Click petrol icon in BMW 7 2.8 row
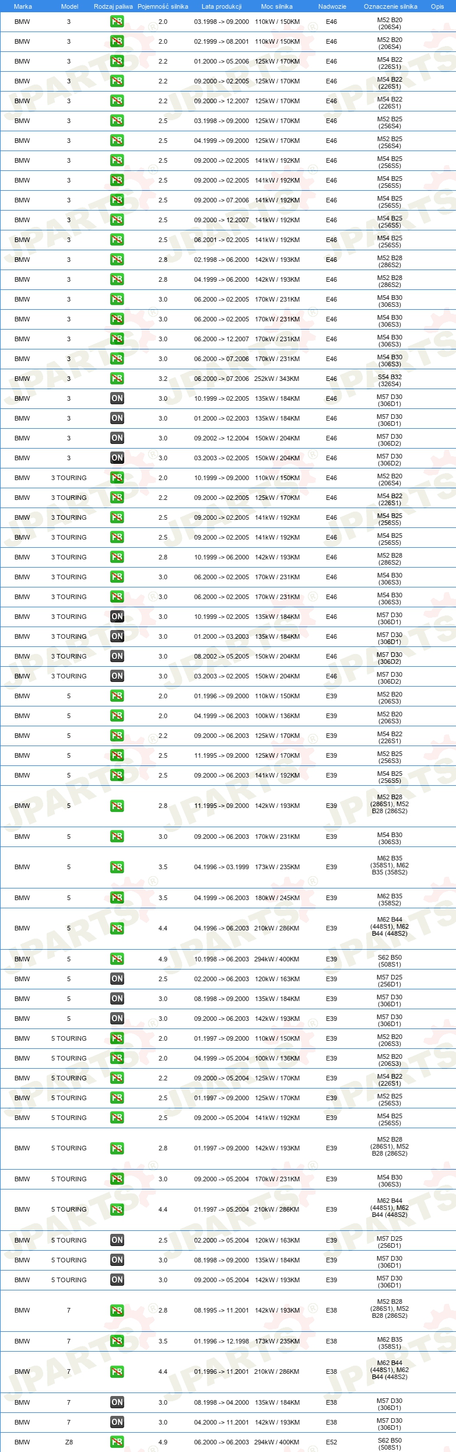456x1452 pixels. click(x=117, y=1310)
